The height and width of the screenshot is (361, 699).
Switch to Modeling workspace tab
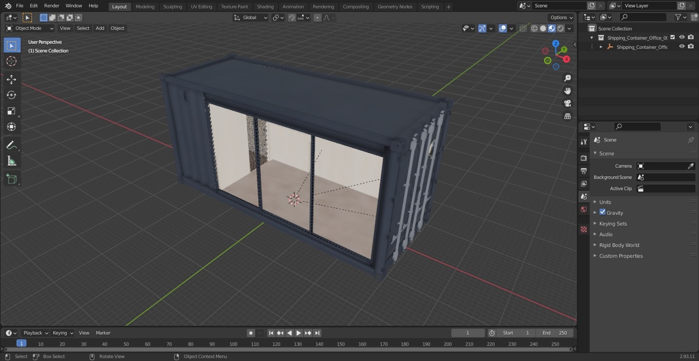click(145, 7)
